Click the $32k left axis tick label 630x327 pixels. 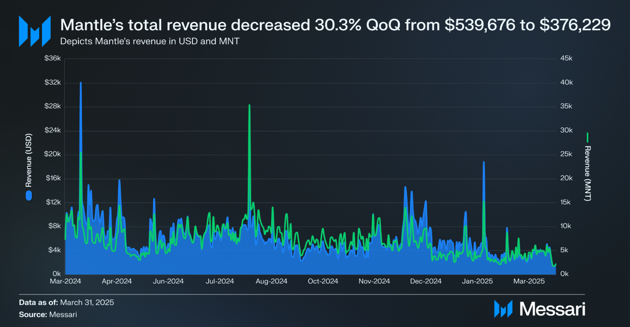point(53,82)
